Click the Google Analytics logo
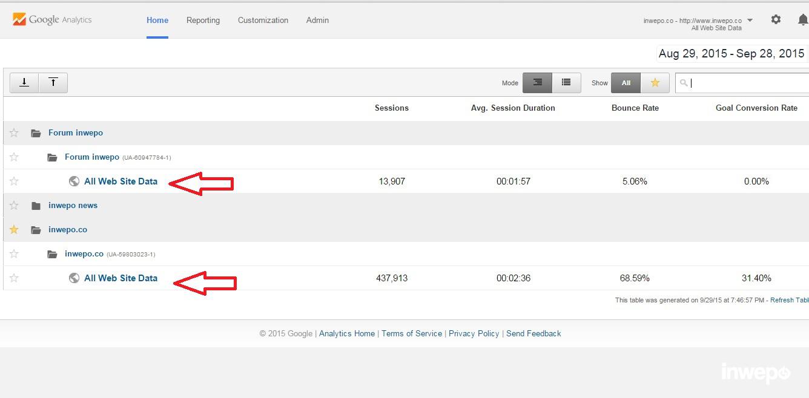Image resolution: width=809 pixels, height=398 pixels. [x=52, y=19]
